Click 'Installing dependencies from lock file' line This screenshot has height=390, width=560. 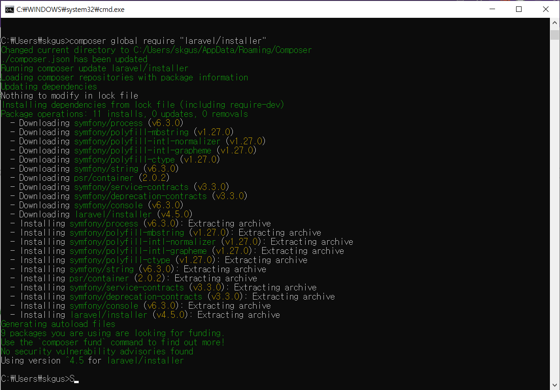(143, 105)
